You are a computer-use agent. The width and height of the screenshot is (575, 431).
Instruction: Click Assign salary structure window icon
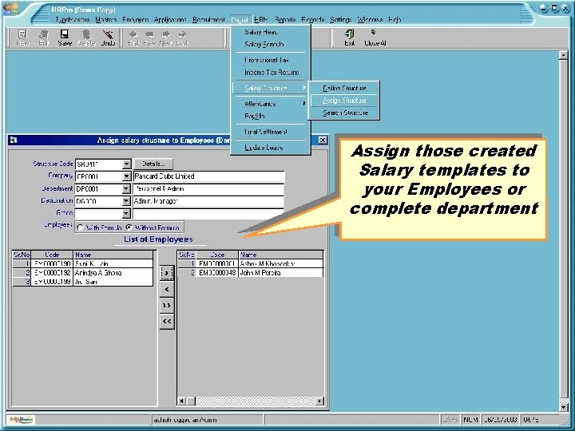[14, 140]
